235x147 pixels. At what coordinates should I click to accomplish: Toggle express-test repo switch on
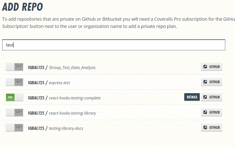pyautogui.click(x=14, y=82)
